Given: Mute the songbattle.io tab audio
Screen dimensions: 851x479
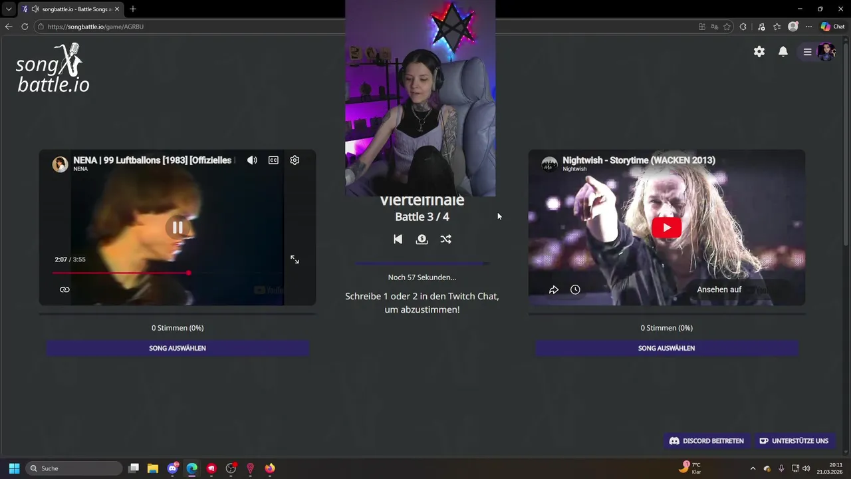Looking at the screenshot, I should [35, 9].
